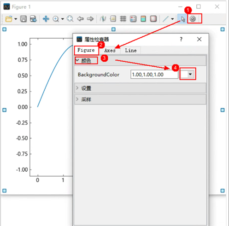Viewport: 229px width, 226px height.
Task: Open property inspector via gear icon
Action: click(193, 19)
